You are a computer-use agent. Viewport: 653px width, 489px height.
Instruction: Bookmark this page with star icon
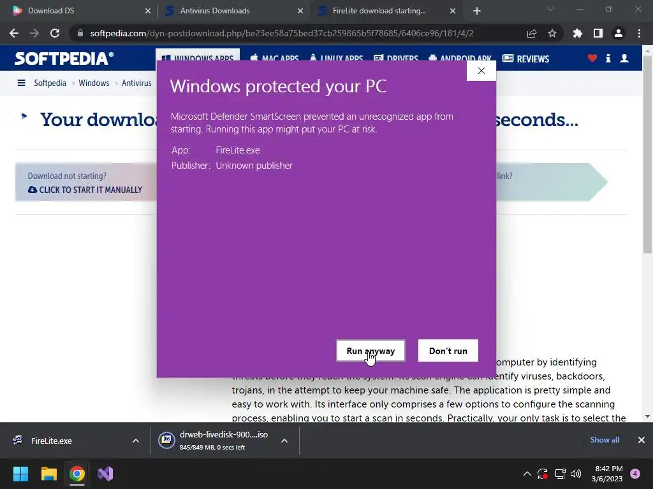click(552, 33)
